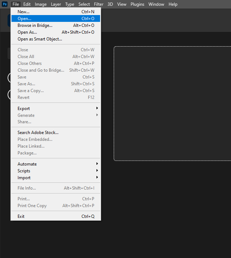The height and width of the screenshot is (258, 231).
Task: Click the Close entry
Action: point(56,50)
